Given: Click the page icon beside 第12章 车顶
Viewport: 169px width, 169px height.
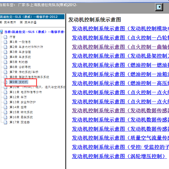Looking at the screenshot, I should click(x=5, y=97).
